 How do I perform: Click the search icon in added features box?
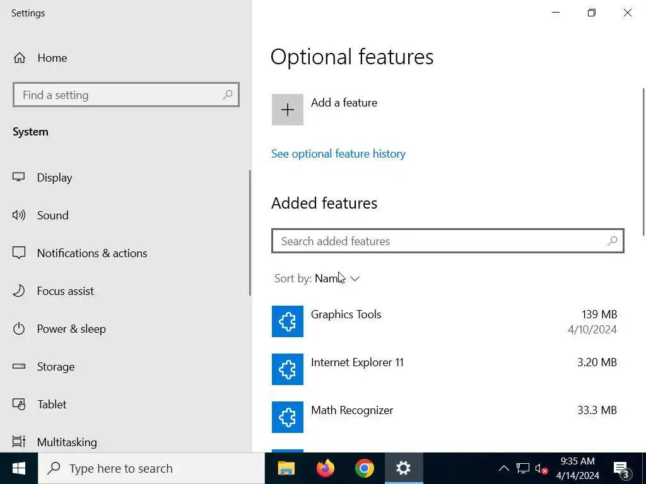[x=612, y=241]
